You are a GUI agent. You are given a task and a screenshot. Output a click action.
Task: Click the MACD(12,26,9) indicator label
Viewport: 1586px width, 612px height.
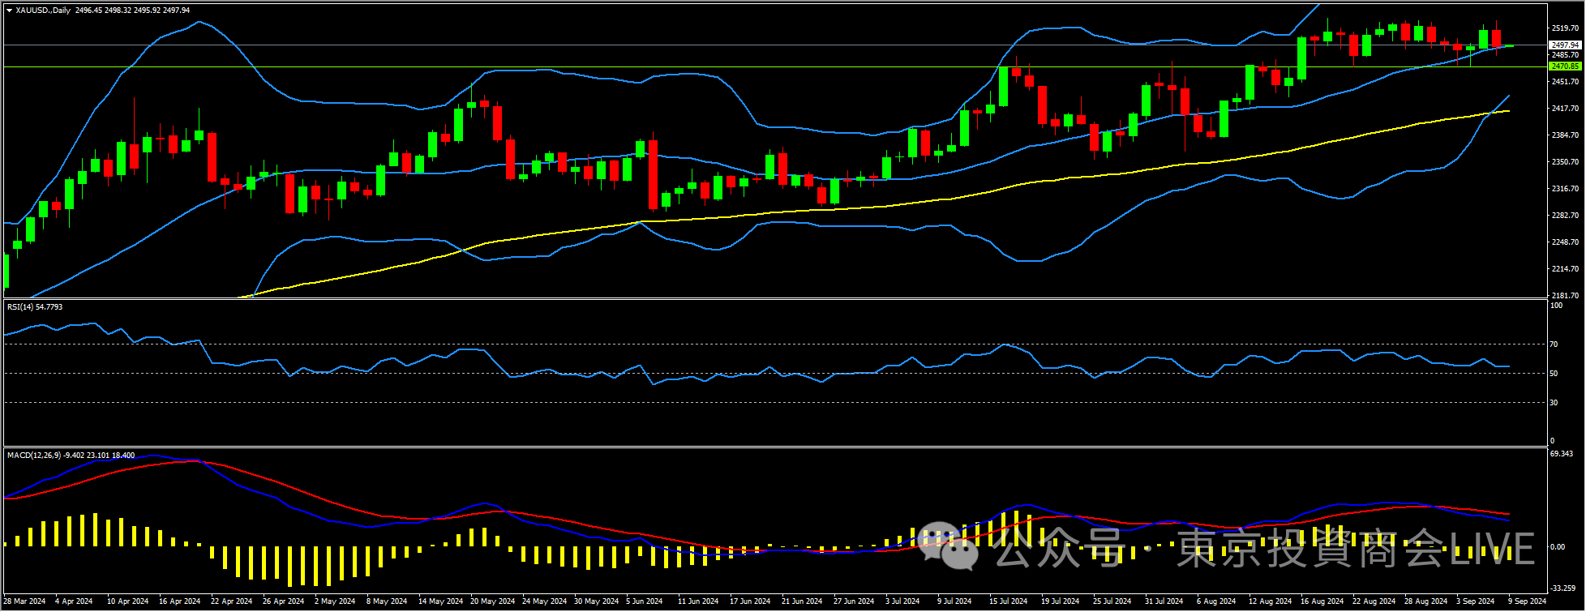click(71, 456)
